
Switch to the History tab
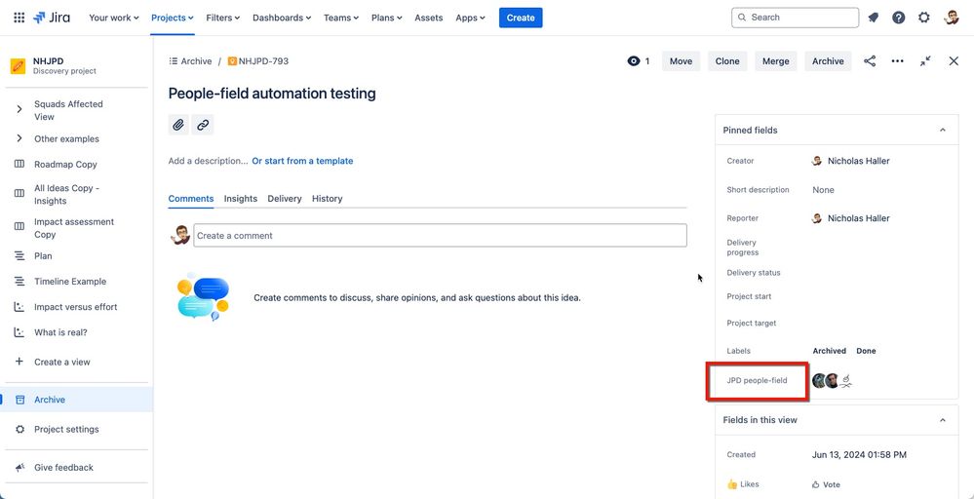(328, 199)
